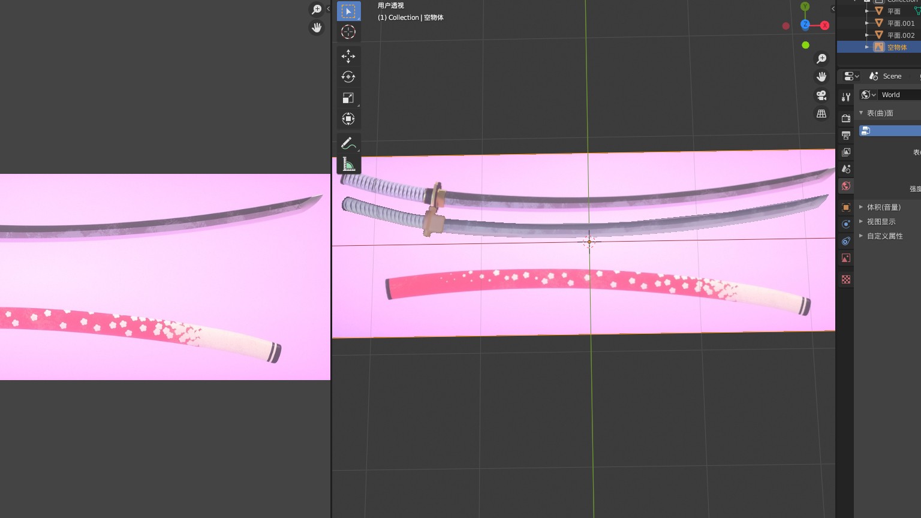Click the blue use-nodes surface button
This screenshot has height=518, width=921.
coord(890,131)
